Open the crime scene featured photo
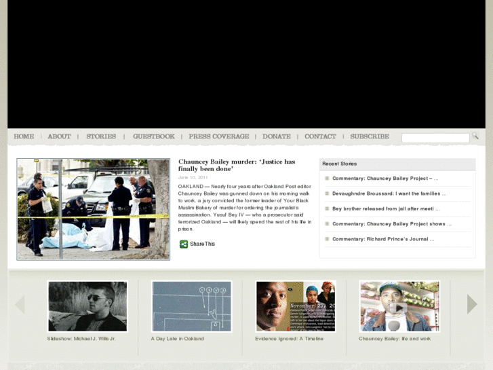The height and width of the screenshot is (370, 493). pos(94,209)
